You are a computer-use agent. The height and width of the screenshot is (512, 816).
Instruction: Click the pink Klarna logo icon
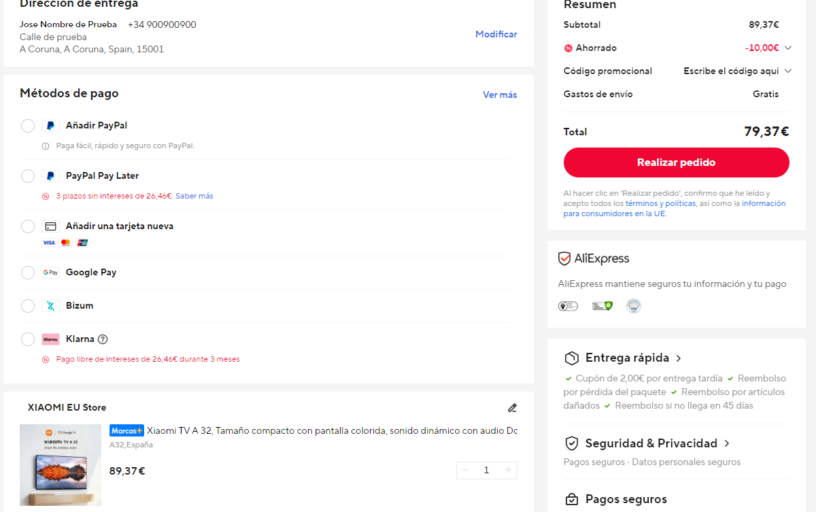[50, 339]
